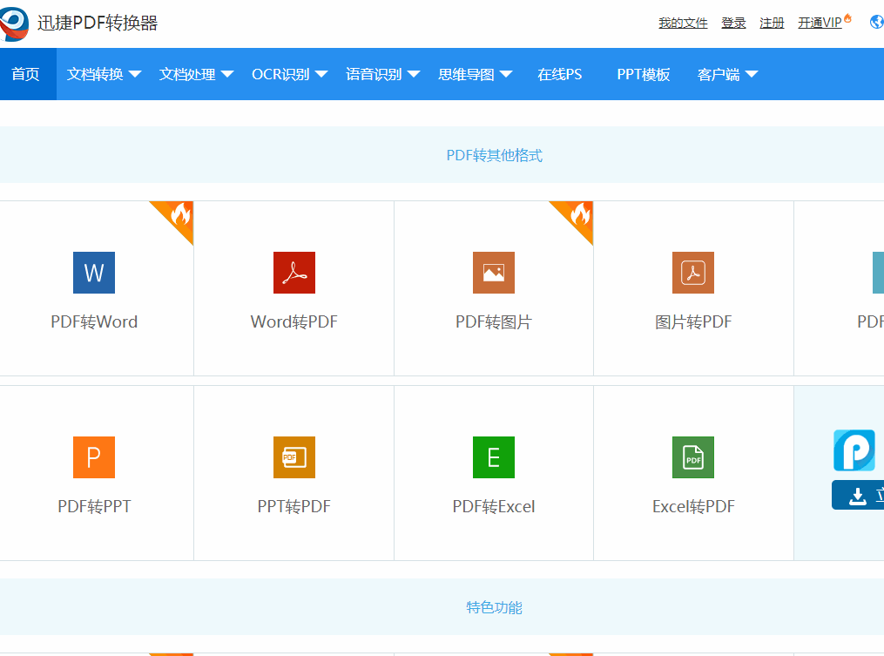Open the 我的文件 link
This screenshot has height=656, width=884.
coord(683,23)
